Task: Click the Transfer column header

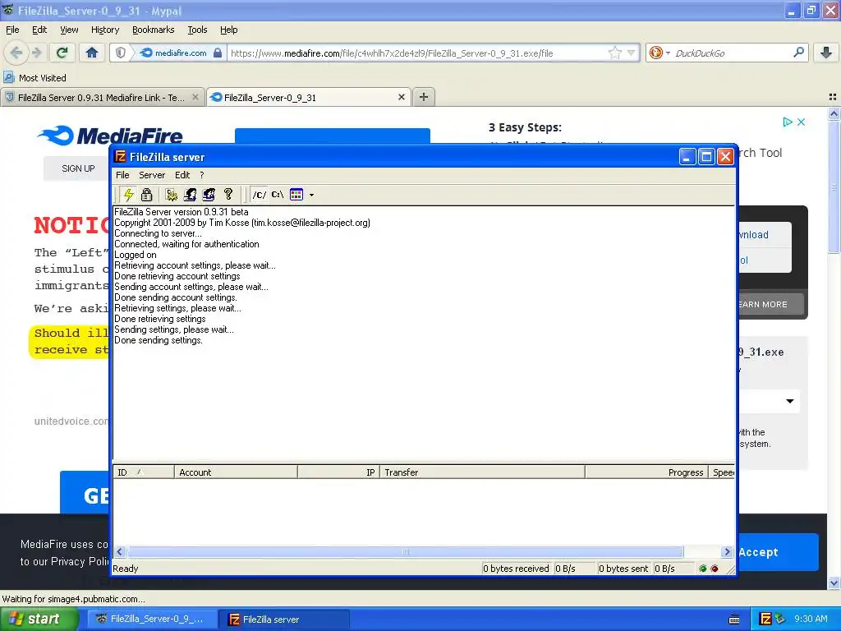Action: pos(482,472)
